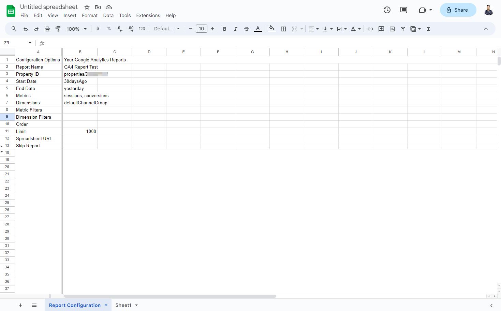Create a filter
This screenshot has height=311, width=501.
tap(403, 29)
